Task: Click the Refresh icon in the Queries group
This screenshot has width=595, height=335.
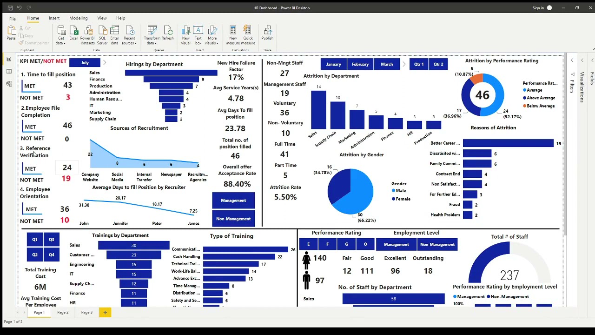Action: [x=169, y=33]
